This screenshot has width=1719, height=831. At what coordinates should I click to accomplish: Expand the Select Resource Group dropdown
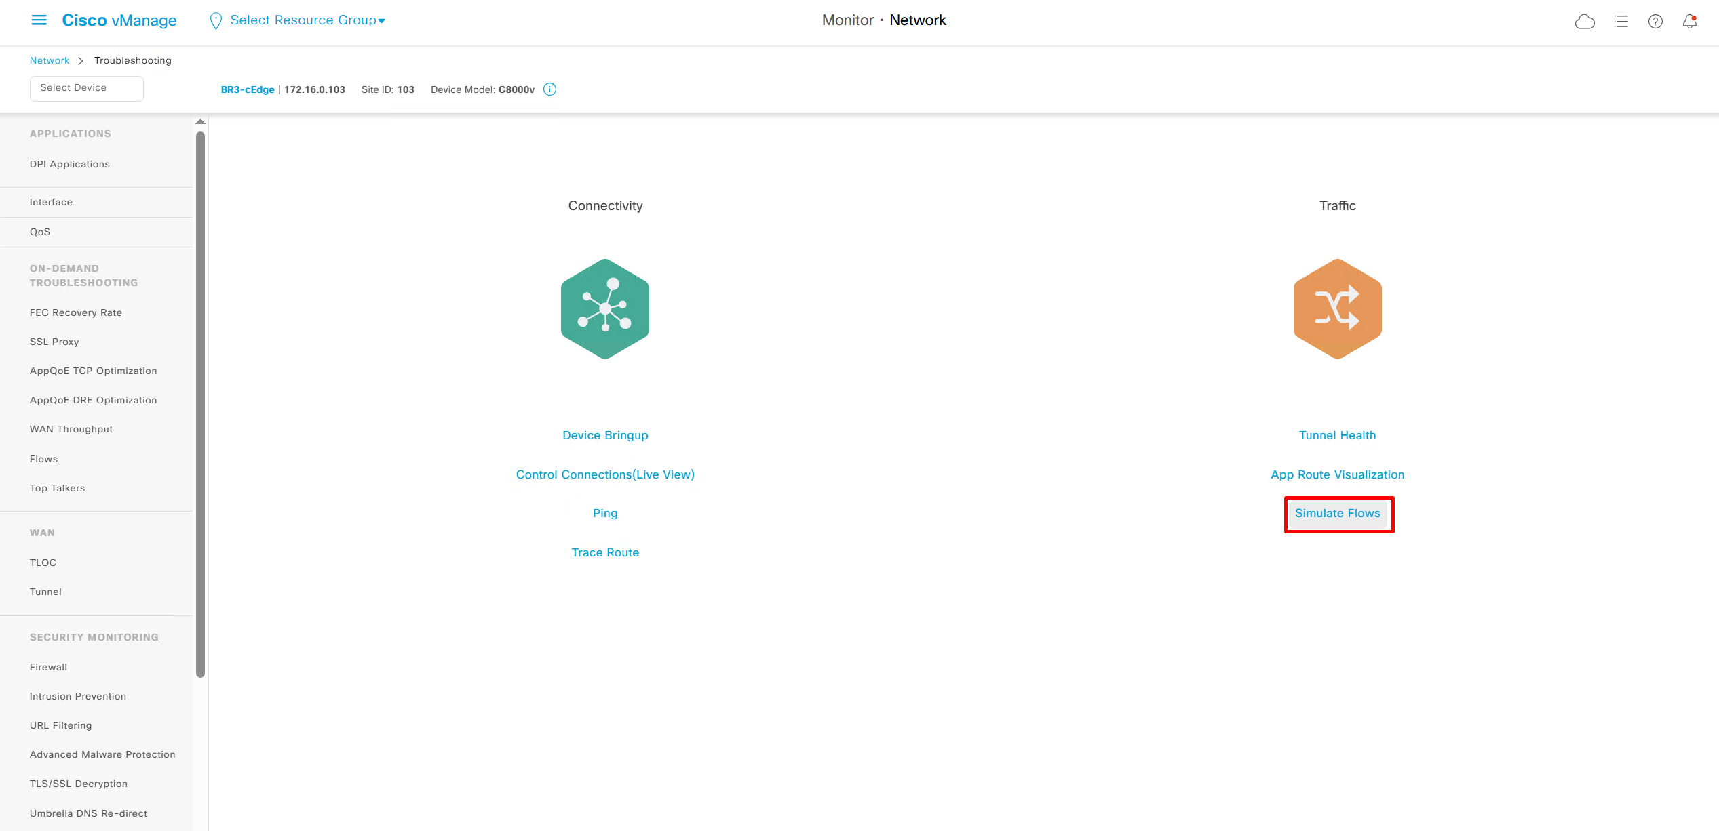click(x=307, y=20)
